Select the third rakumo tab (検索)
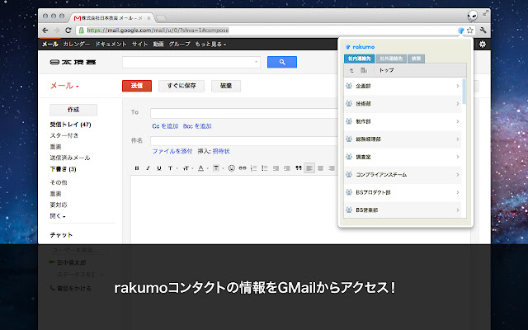This screenshot has width=528, height=330. (x=416, y=59)
